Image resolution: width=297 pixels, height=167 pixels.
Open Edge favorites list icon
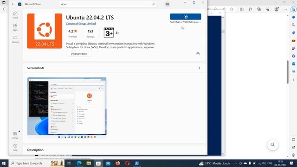(251, 9)
